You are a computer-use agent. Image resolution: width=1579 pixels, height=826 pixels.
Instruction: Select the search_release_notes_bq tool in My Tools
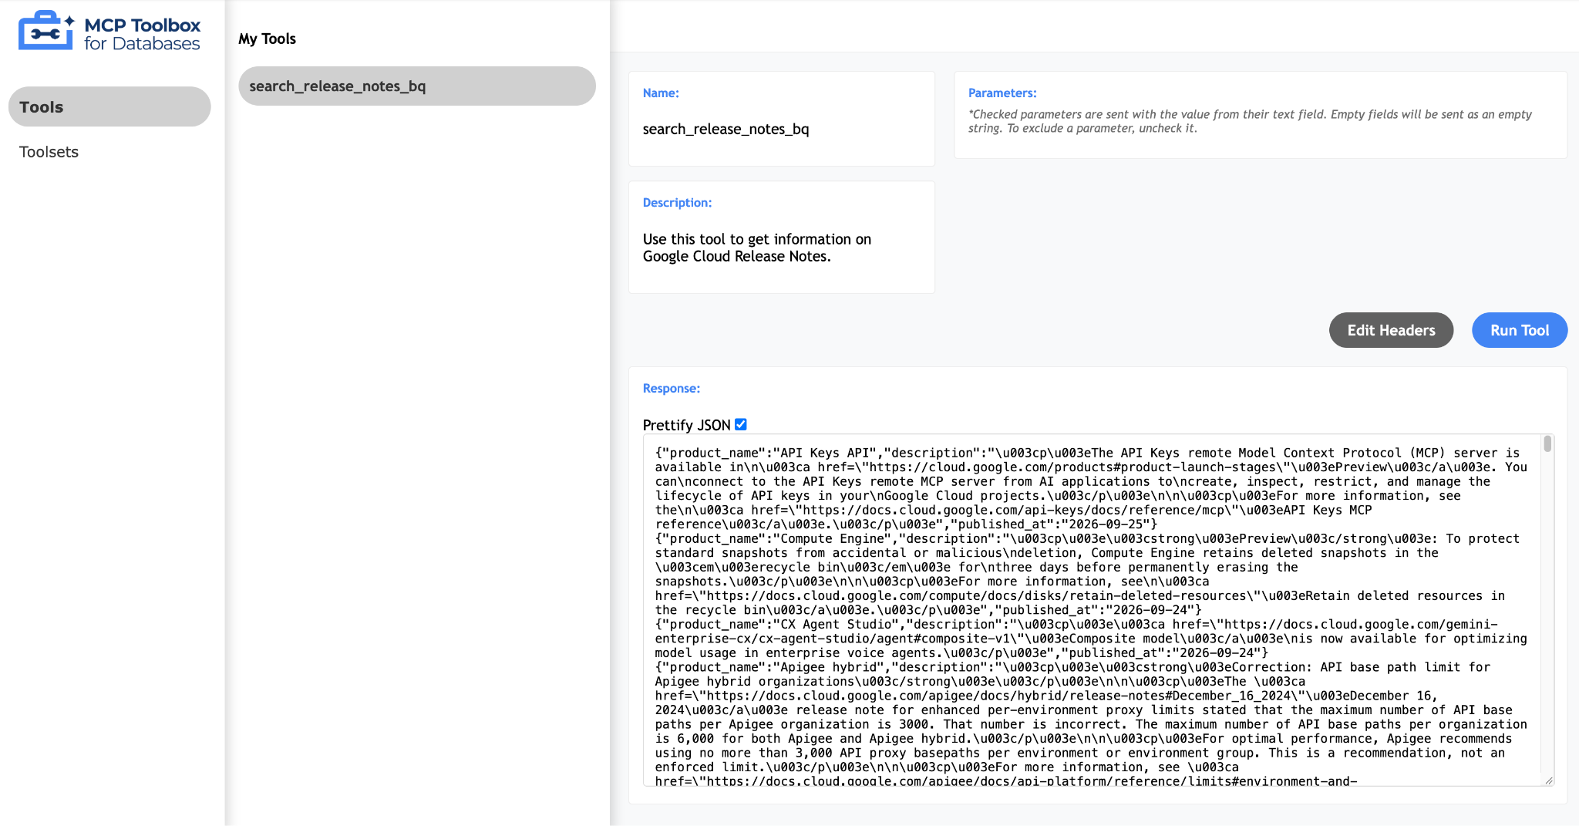tap(416, 86)
